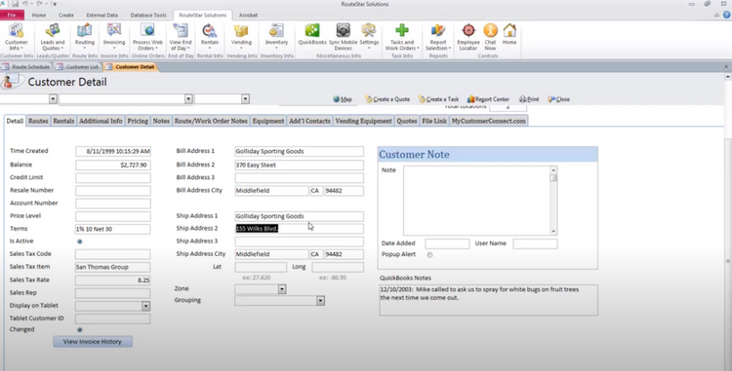This screenshot has width=732, height=371.
Task: Open the Employee Locator icon
Action: coord(468,36)
